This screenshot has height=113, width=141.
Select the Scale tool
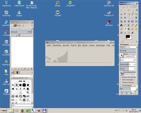(x=121, y=21)
